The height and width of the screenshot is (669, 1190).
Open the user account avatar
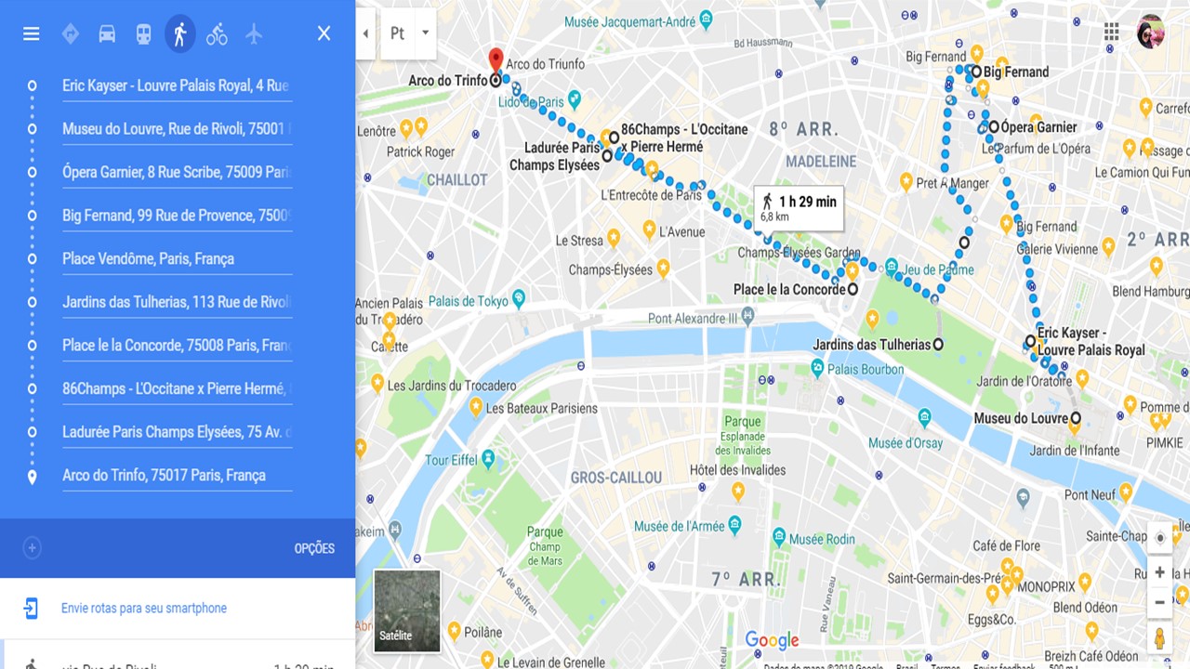(1151, 32)
